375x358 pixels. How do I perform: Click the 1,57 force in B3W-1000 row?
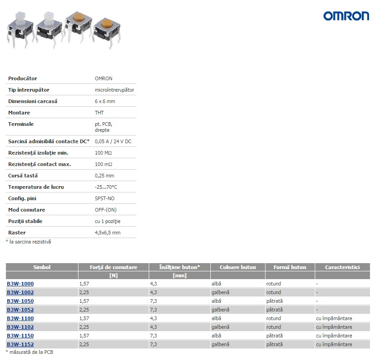[x=84, y=284]
